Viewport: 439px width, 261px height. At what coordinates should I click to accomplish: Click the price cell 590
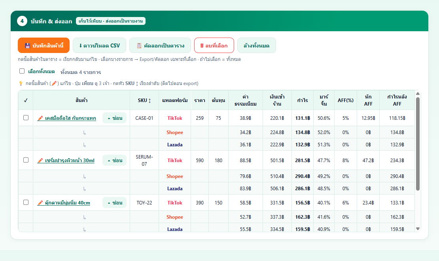200,161
